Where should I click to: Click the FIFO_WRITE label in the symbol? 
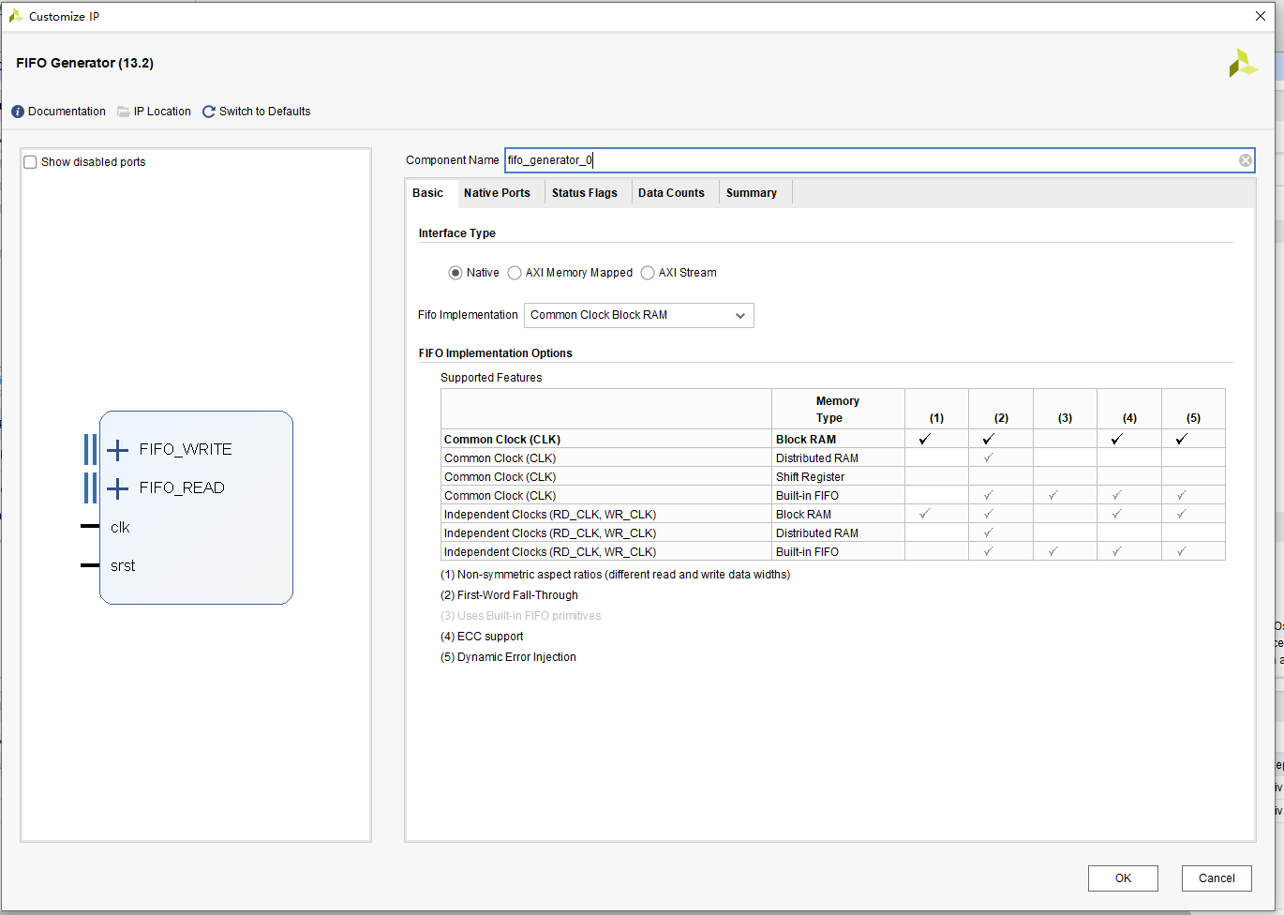186,450
